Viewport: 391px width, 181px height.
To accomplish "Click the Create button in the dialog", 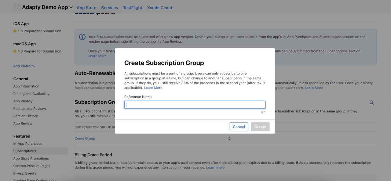I will tap(260, 127).
